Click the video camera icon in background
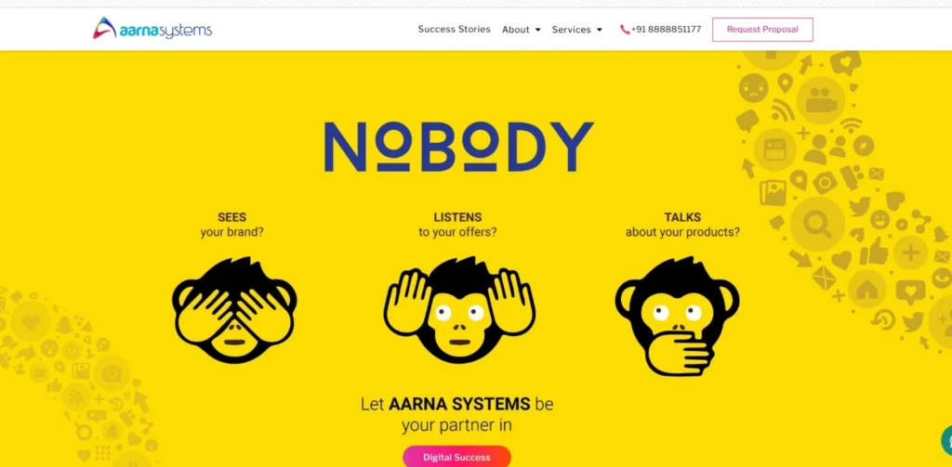 tap(820, 101)
